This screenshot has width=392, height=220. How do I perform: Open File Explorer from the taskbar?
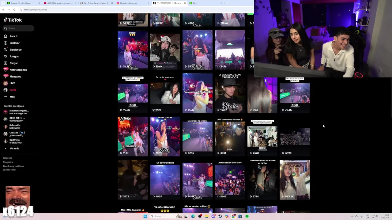[x=206, y=216]
